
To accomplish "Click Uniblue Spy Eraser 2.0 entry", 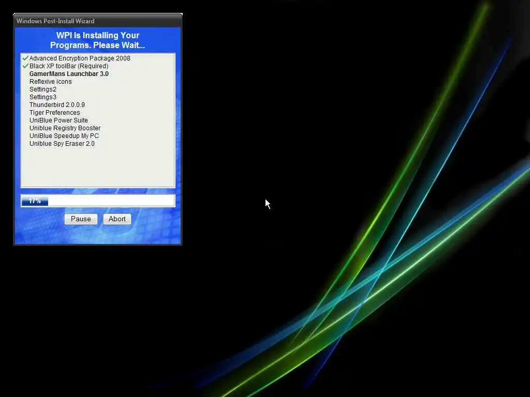I will tap(62, 144).
